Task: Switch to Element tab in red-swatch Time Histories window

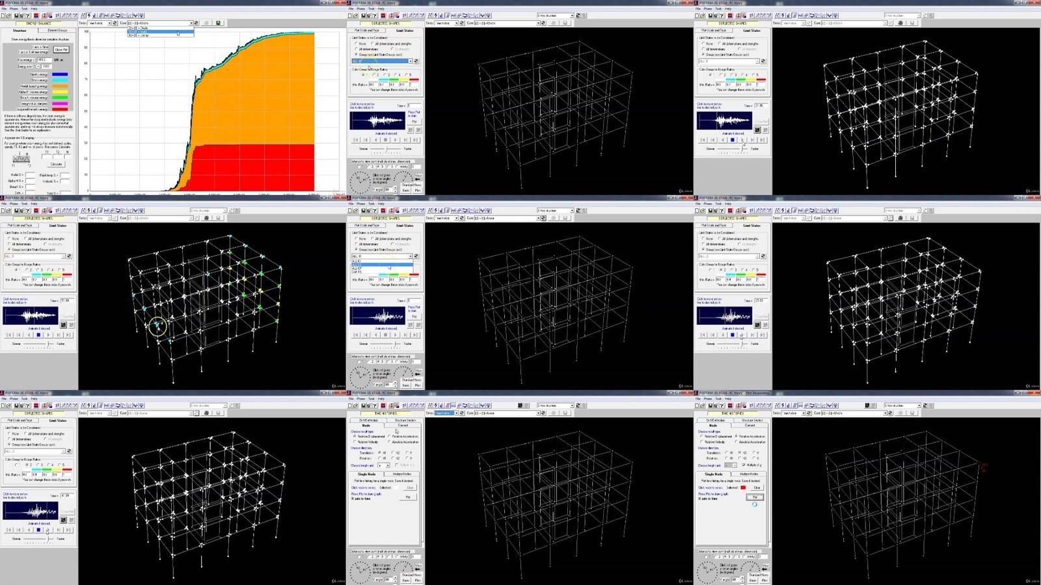Action: [x=750, y=425]
